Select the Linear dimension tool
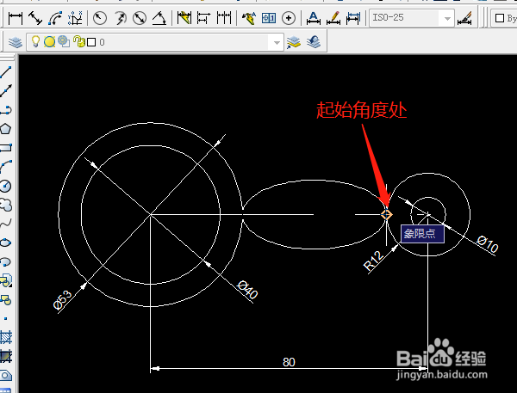The height and width of the screenshot is (393, 517). [16, 18]
